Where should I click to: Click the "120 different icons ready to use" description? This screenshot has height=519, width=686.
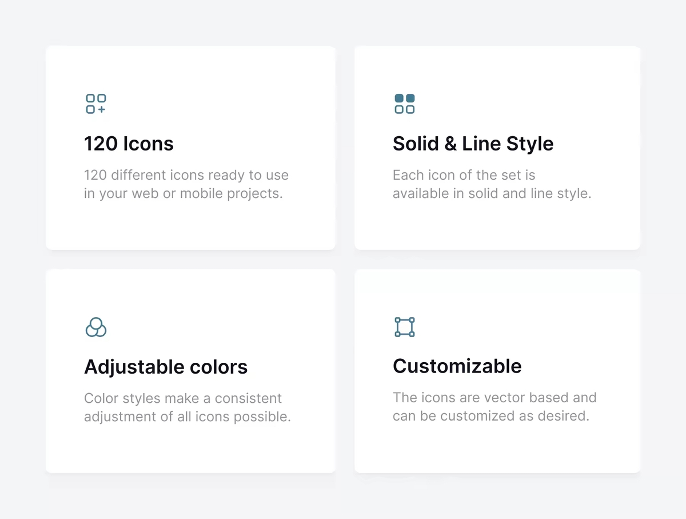pos(186,175)
